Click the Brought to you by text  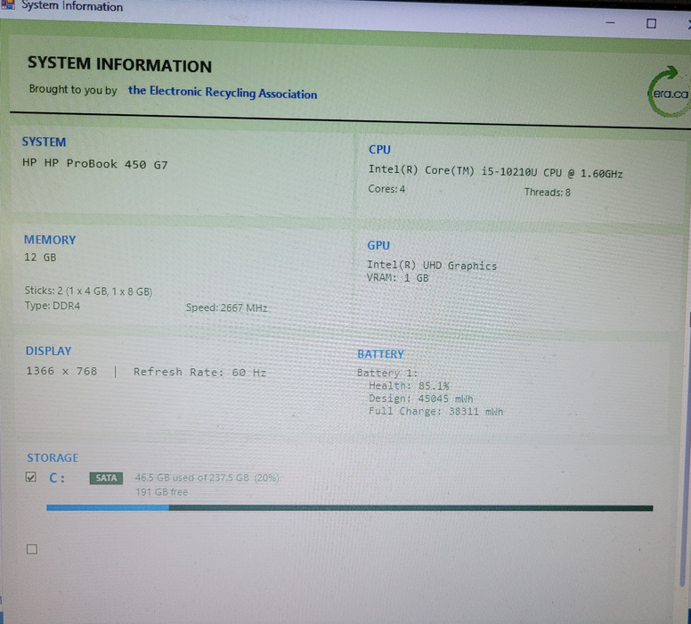point(73,89)
